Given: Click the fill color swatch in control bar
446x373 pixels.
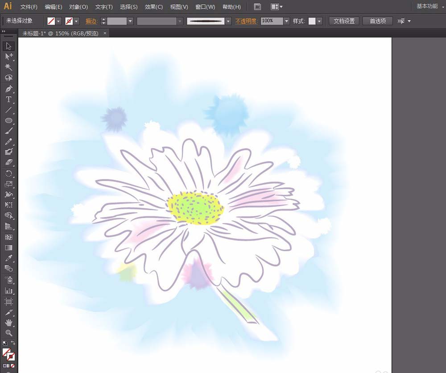Looking at the screenshot, I should pos(51,21).
